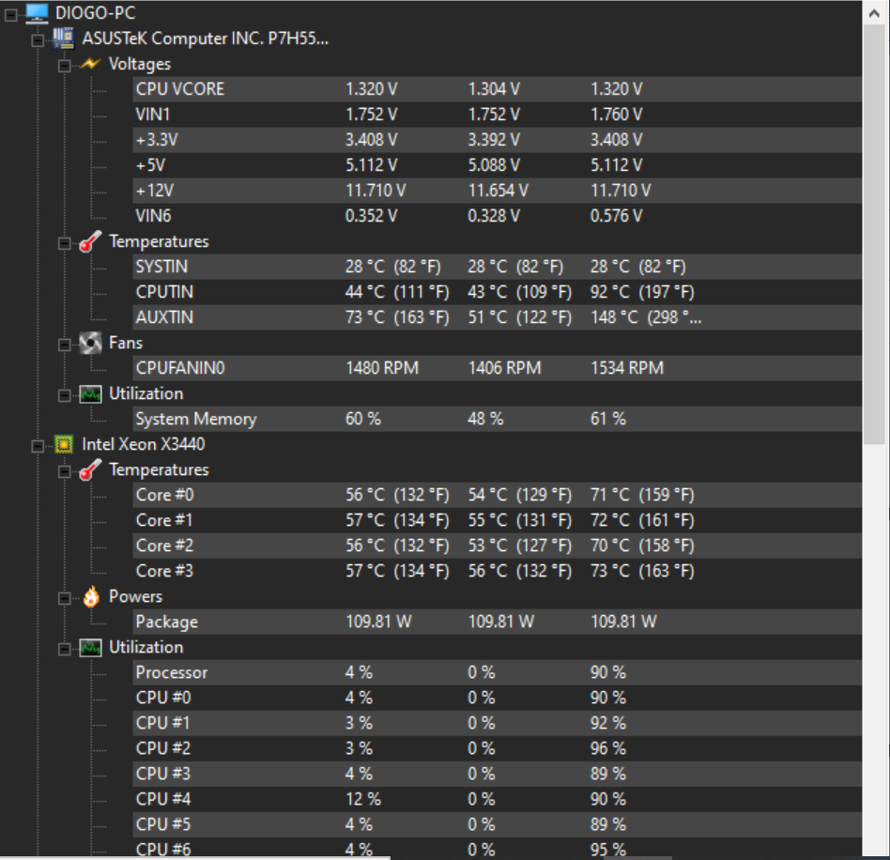Collapse the Xeon Temperatures group
The width and height of the screenshot is (890, 860).
coord(64,471)
